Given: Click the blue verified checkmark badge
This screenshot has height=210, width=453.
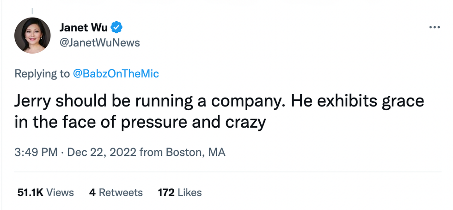Looking at the screenshot, I should 117,27.
